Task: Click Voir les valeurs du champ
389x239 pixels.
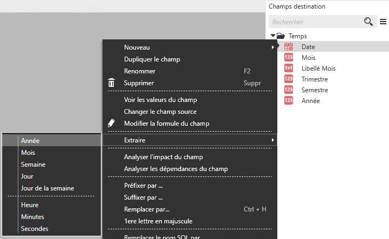Action: pyautogui.click(x=160, y=100)
